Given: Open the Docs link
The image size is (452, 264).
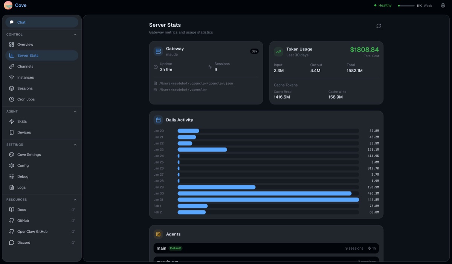Looking at the screenshot, I should [x=21, y=209].
